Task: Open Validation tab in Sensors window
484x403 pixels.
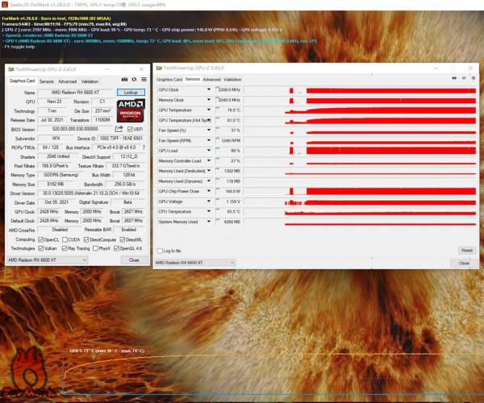Action: [232, 80]
